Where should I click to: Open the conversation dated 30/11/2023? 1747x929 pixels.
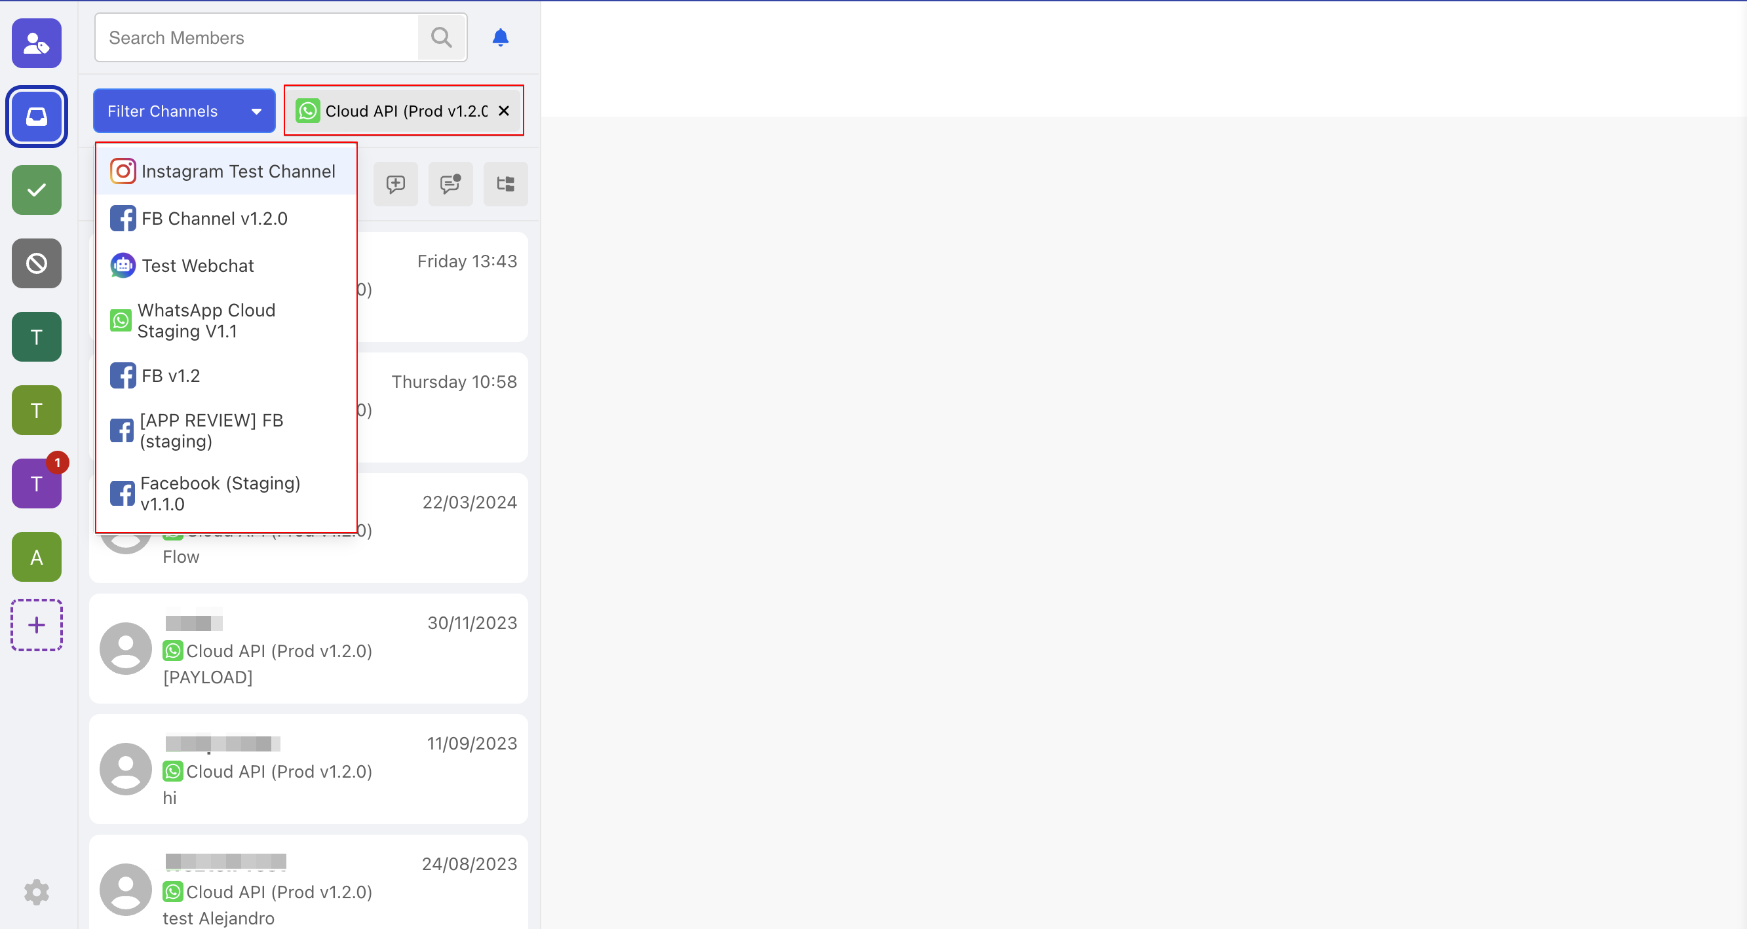coord(309,649)
